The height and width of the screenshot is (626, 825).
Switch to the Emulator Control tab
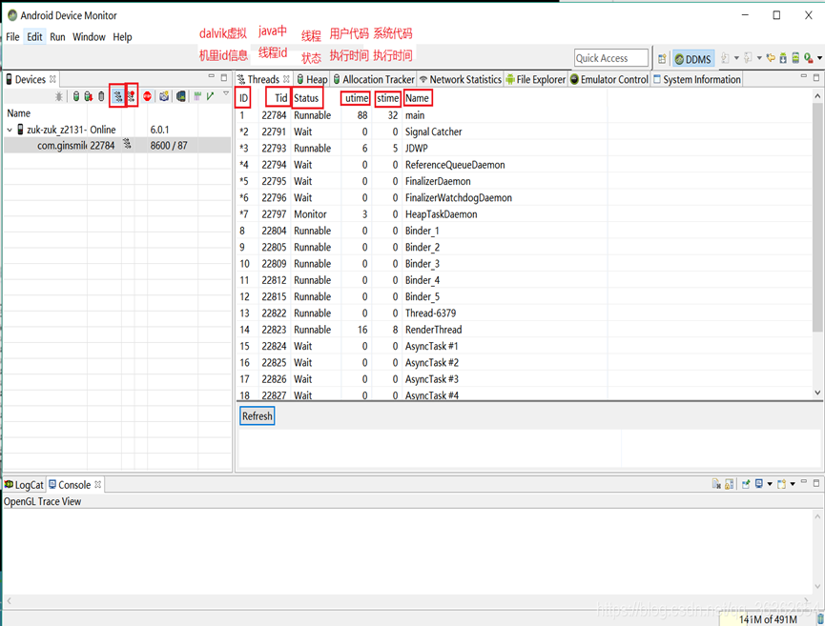[609, 79]
